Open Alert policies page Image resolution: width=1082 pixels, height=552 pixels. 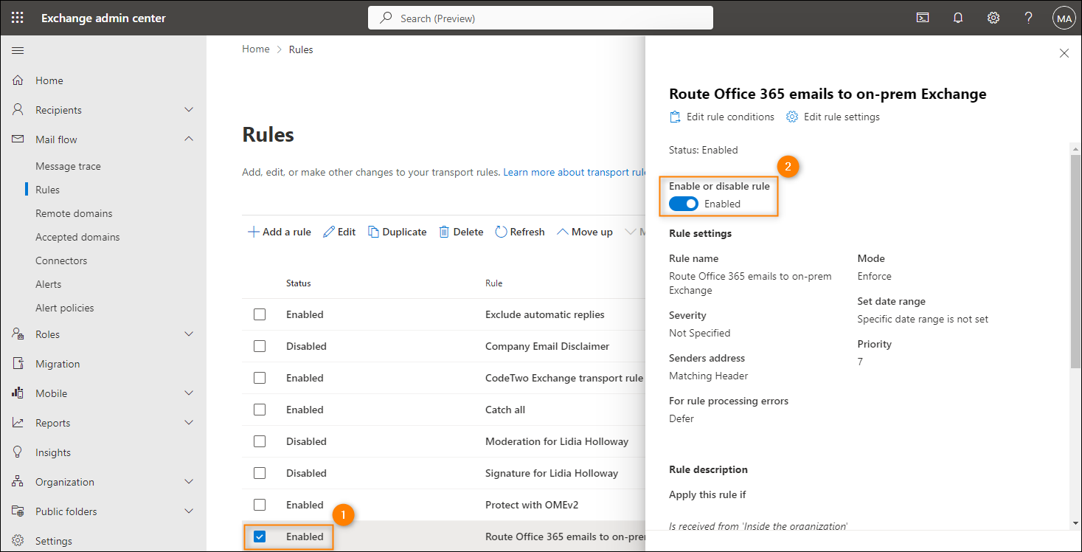coord(65,308)
